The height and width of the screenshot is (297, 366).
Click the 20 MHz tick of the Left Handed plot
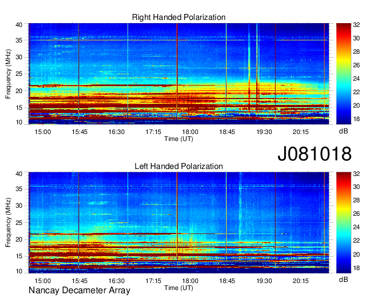pyautogui.click(x=19, y=239)
